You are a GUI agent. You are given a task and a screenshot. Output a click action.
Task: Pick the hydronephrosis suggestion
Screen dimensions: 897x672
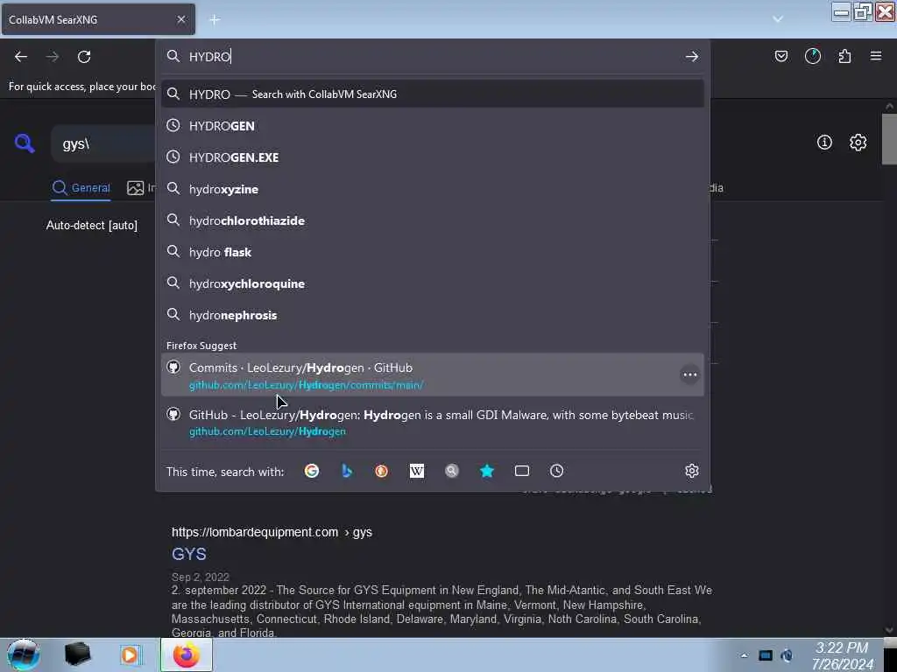point(433,315)
